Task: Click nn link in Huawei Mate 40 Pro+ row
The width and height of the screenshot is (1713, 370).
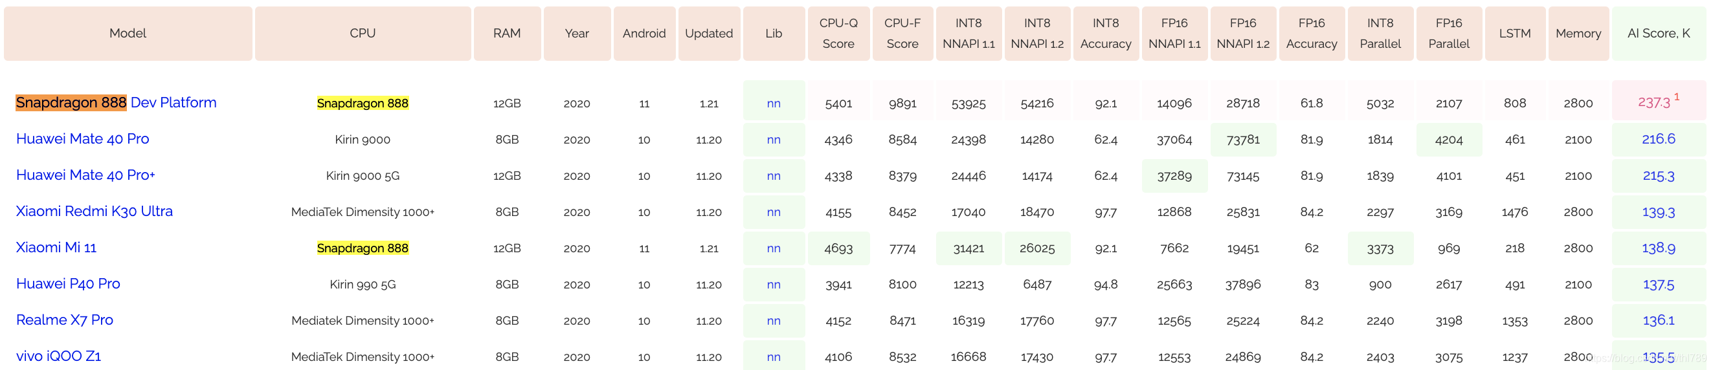Action: (x=774, y=175)
